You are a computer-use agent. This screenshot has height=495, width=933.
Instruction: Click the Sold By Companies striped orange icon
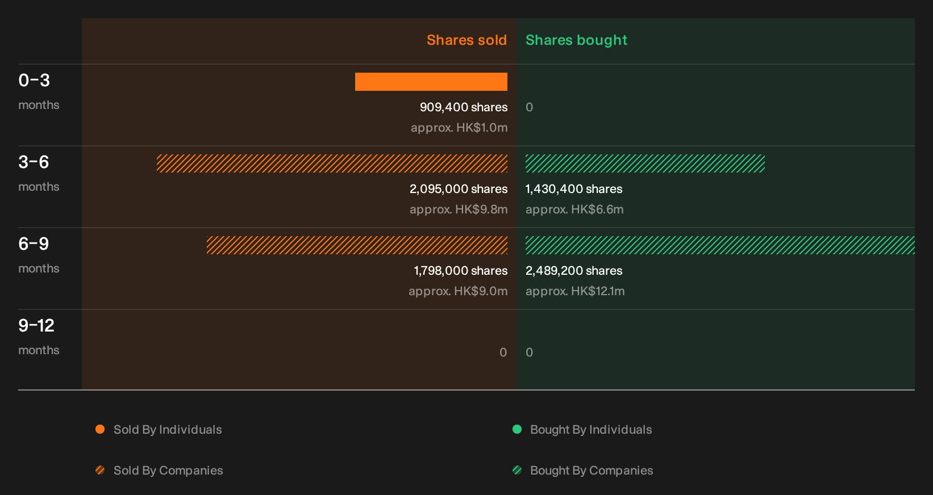tap(100, 470)
